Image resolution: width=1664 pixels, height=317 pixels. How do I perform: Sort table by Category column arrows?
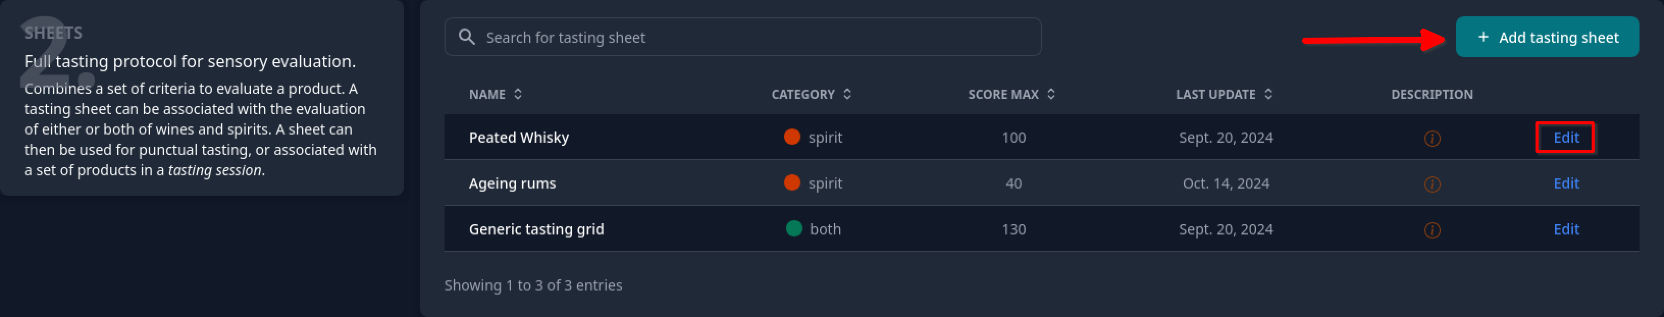click(x=847, y=94)
